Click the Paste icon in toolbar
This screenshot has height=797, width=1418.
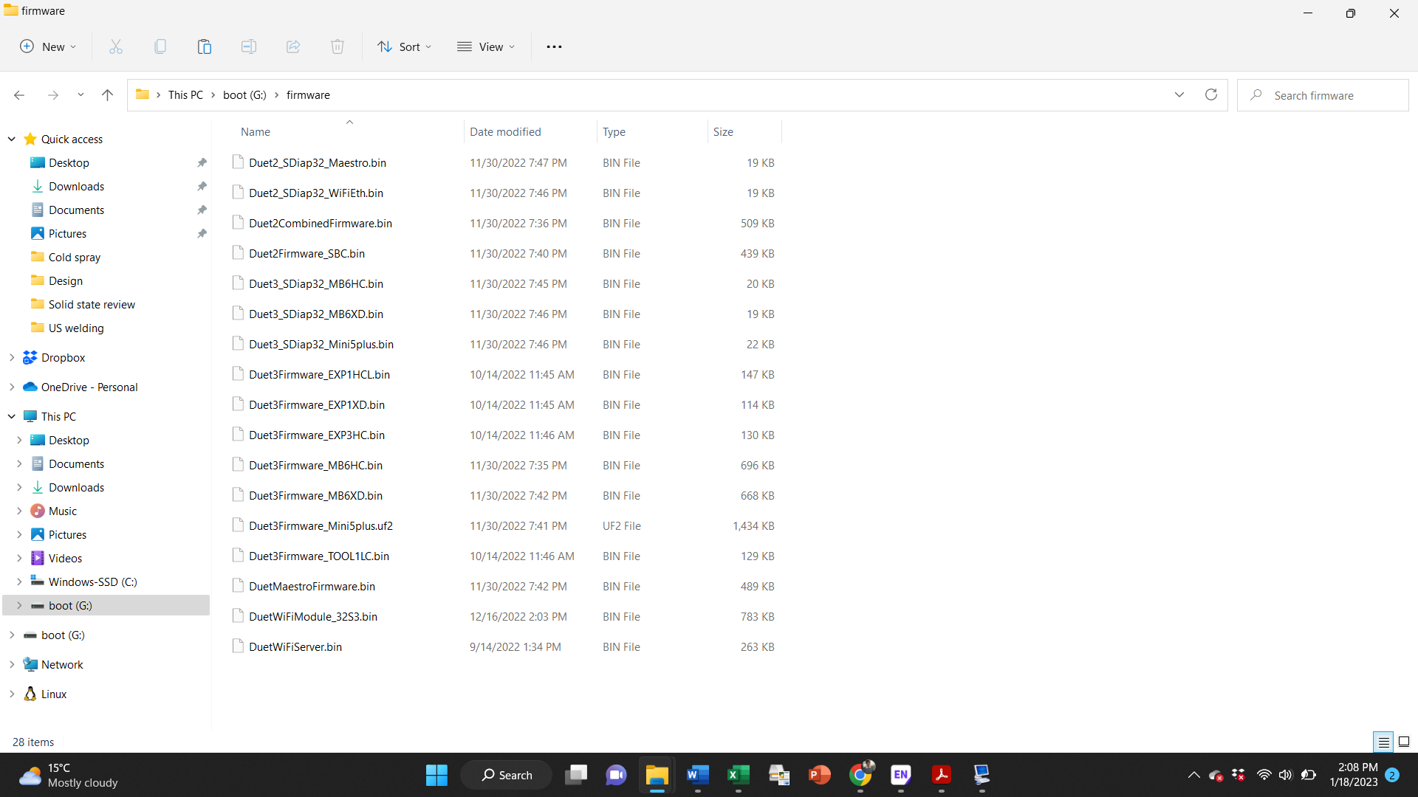pyautogui.click(x=205, y=46)
